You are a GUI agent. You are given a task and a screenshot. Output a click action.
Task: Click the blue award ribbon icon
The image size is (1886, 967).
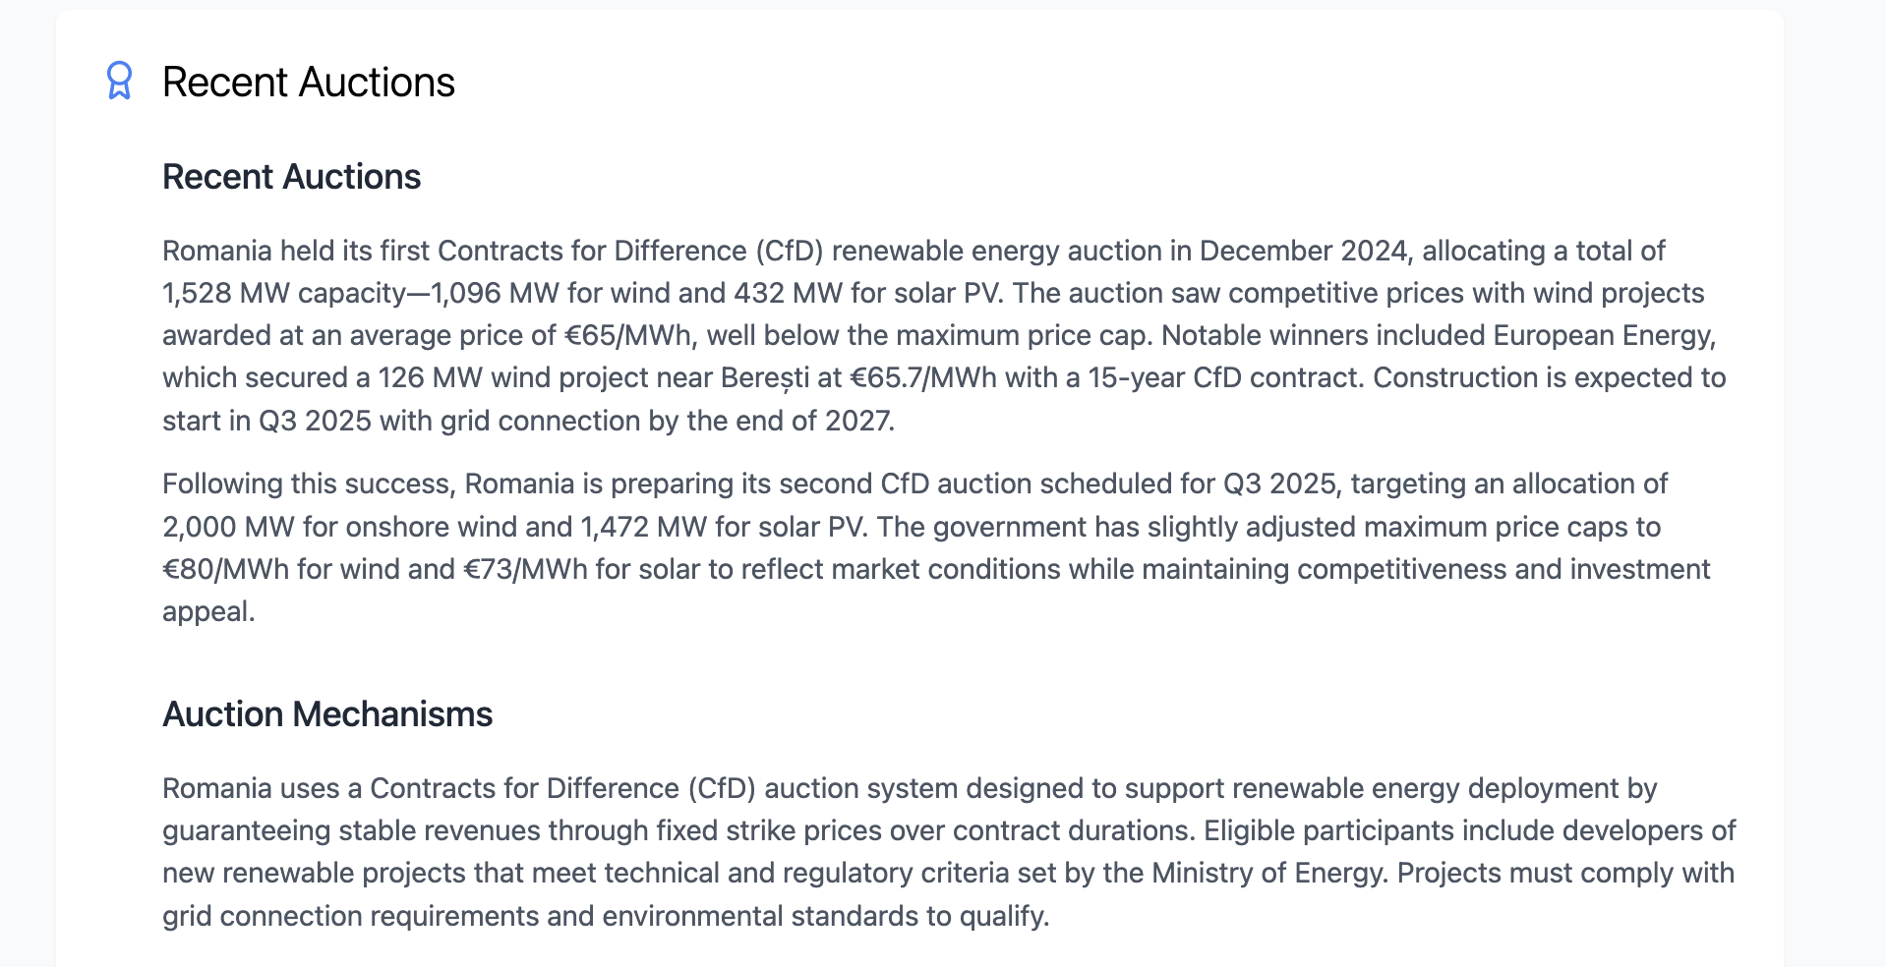[119, 81]
